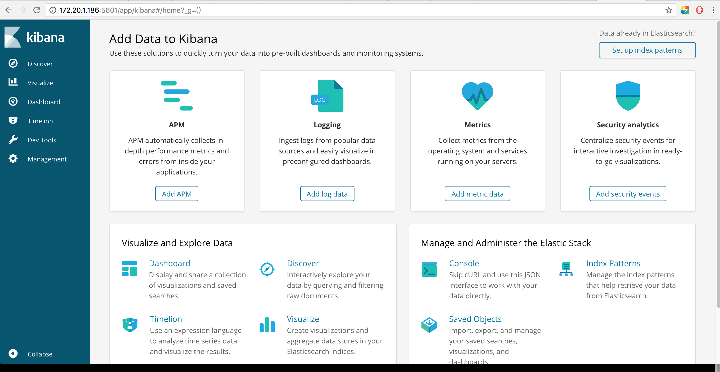Click the Dashboard tiles icon under Explore Data

pyautogui.click(x=129, y=269)
